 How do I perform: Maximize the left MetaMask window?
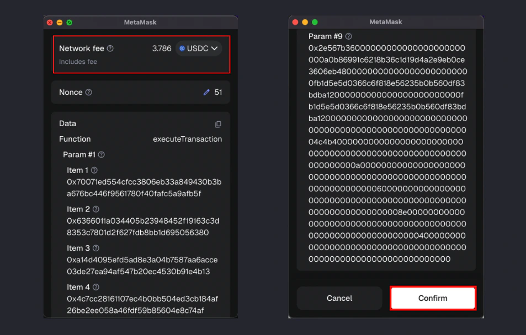(x=69, y=23)
